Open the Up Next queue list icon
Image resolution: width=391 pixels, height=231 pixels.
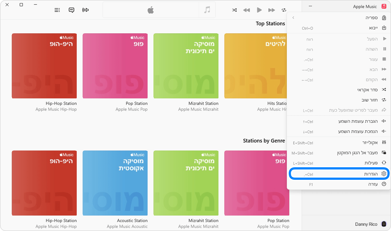[57, 10]
